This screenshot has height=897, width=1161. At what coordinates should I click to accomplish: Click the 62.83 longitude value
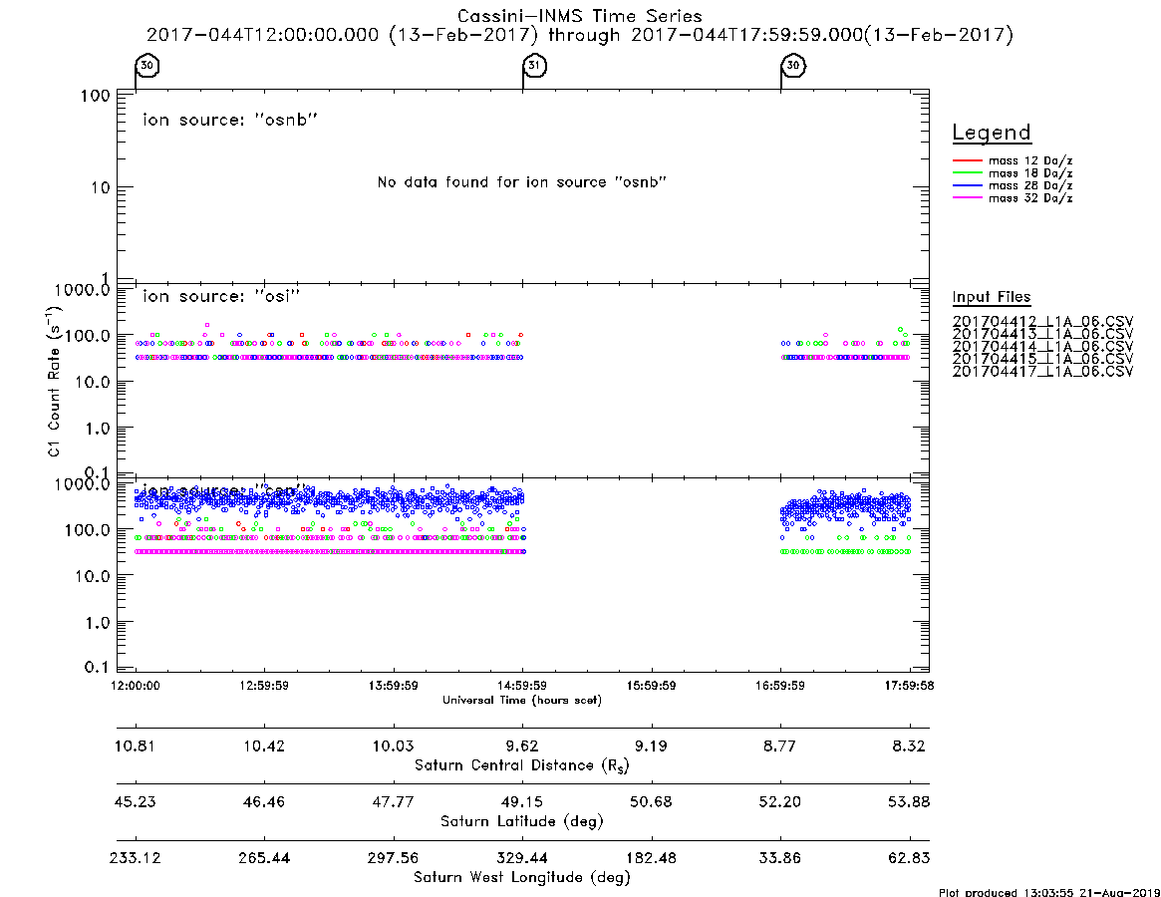pyautogui.click(x=909, y=858)
